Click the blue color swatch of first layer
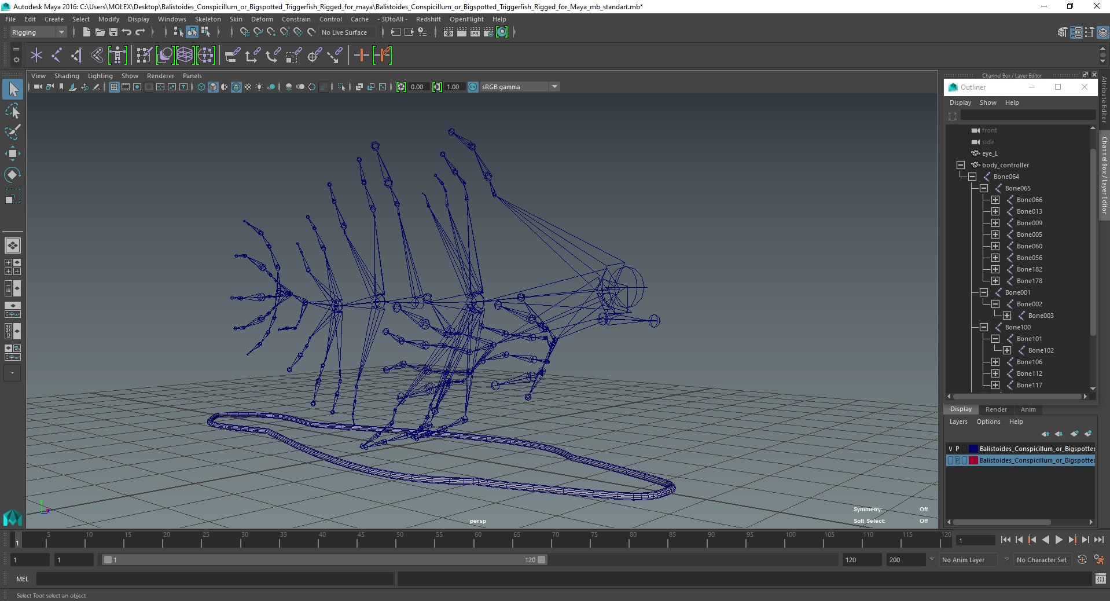 coord(973,449)
